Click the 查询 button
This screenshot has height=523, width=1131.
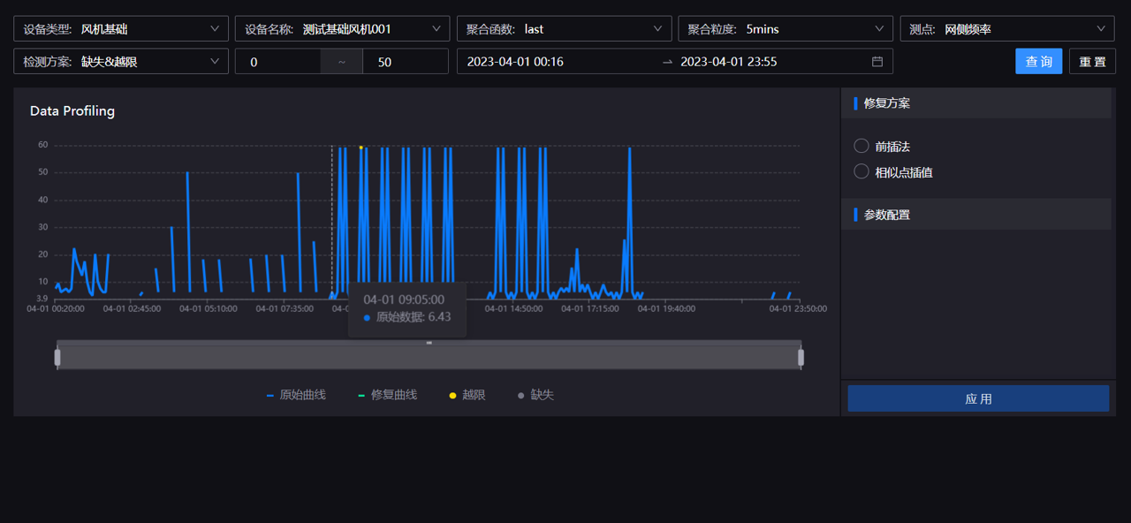[x=1038, y=61]
